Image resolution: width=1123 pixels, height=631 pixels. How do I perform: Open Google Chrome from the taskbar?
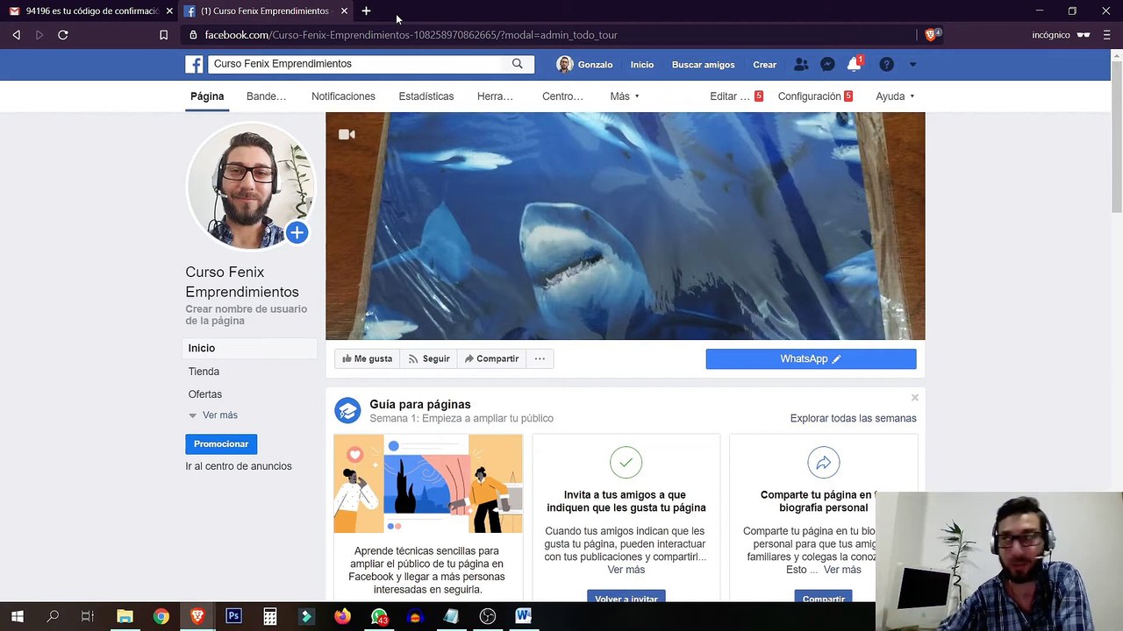point(161,616)
